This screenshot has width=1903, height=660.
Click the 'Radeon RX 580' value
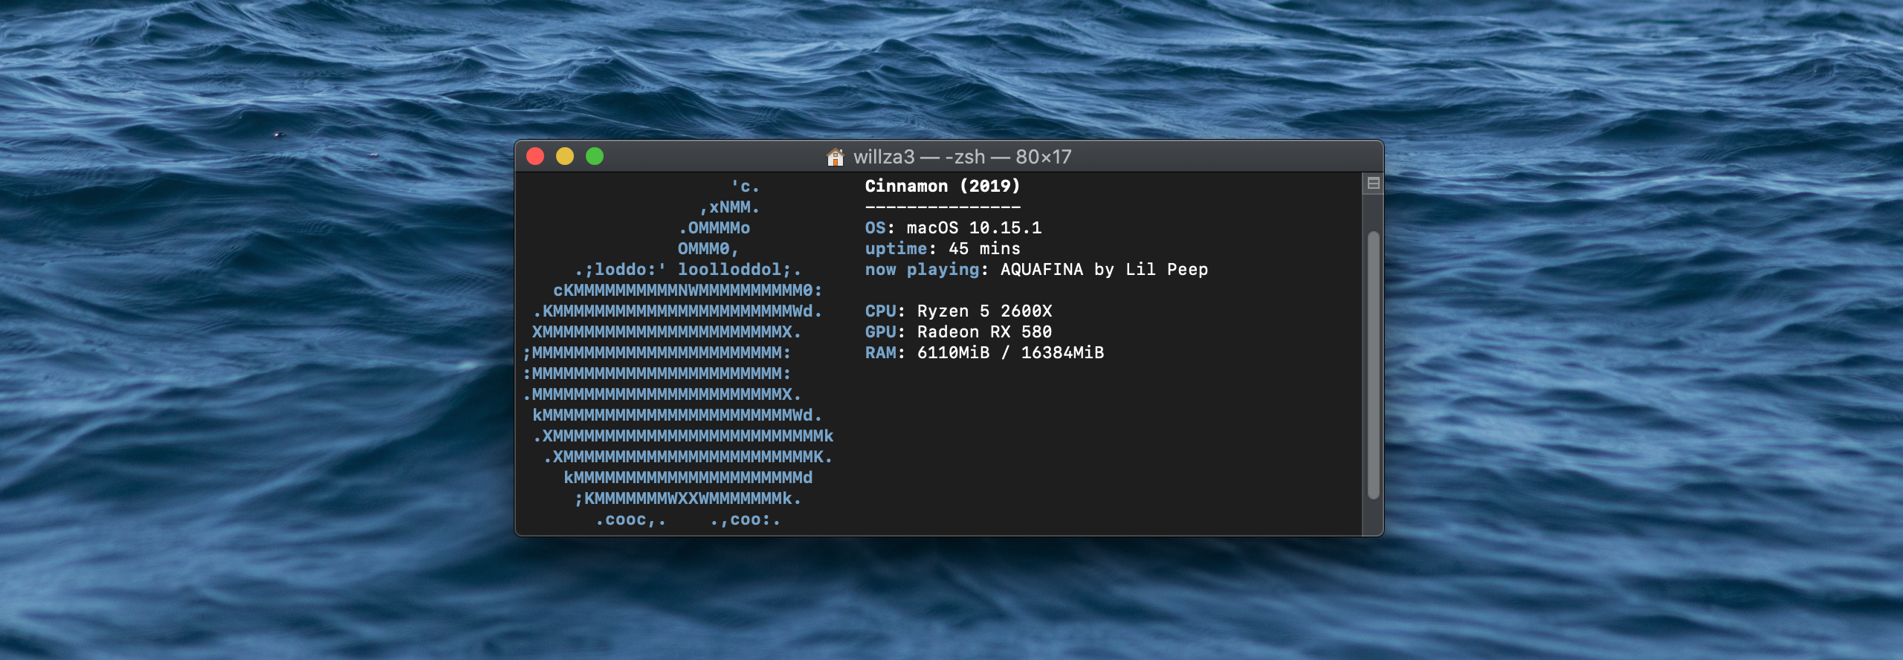pos(984,331)
